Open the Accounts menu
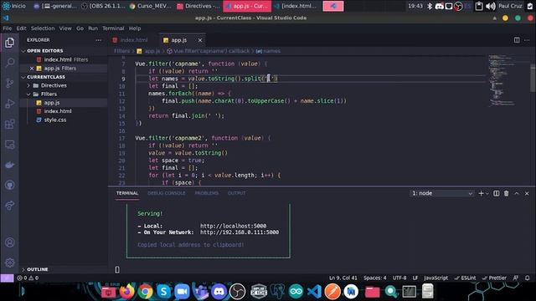The image size is (536, 301). 9,242
